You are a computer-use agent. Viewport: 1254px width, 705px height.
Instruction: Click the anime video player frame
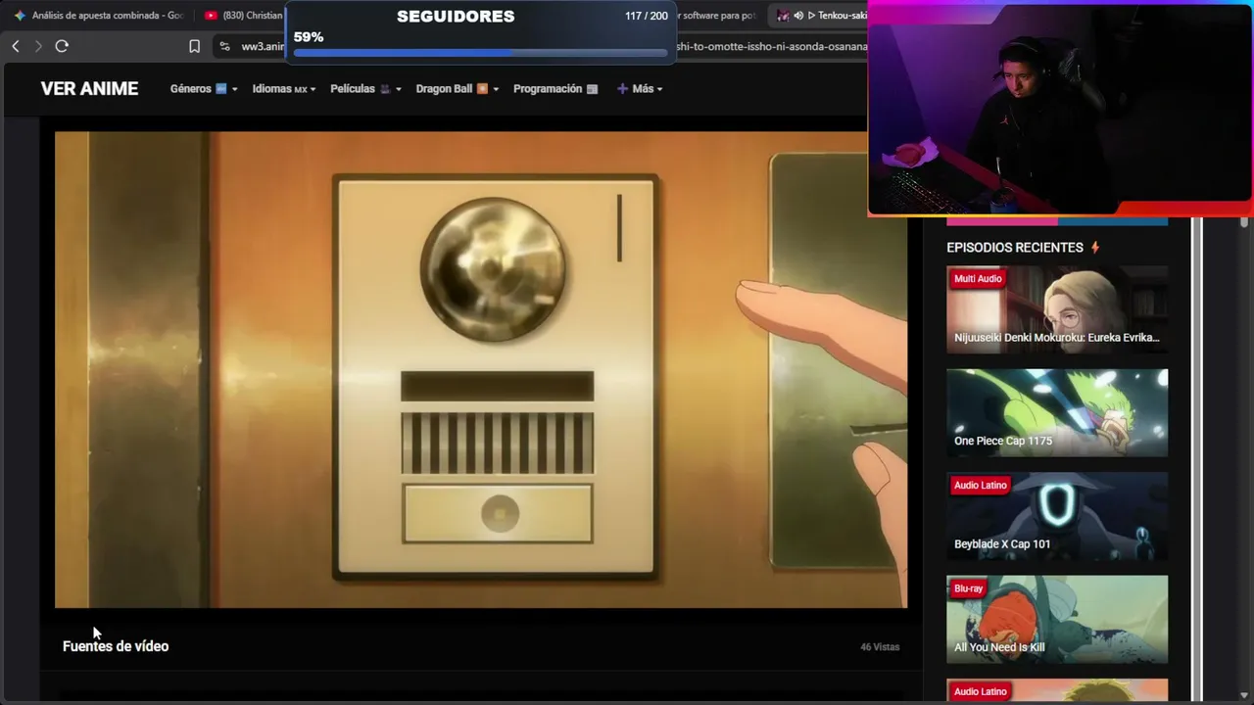click(481, 370)
